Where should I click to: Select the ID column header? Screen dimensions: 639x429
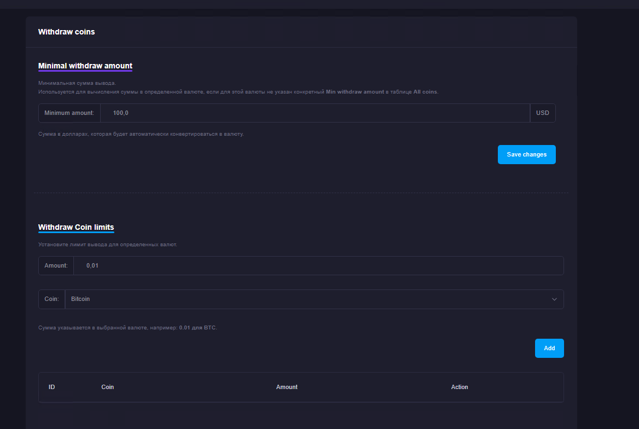click(52, 387)
